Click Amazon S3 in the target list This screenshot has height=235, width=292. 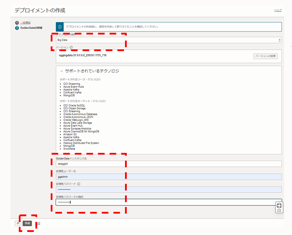click(70, 135)
